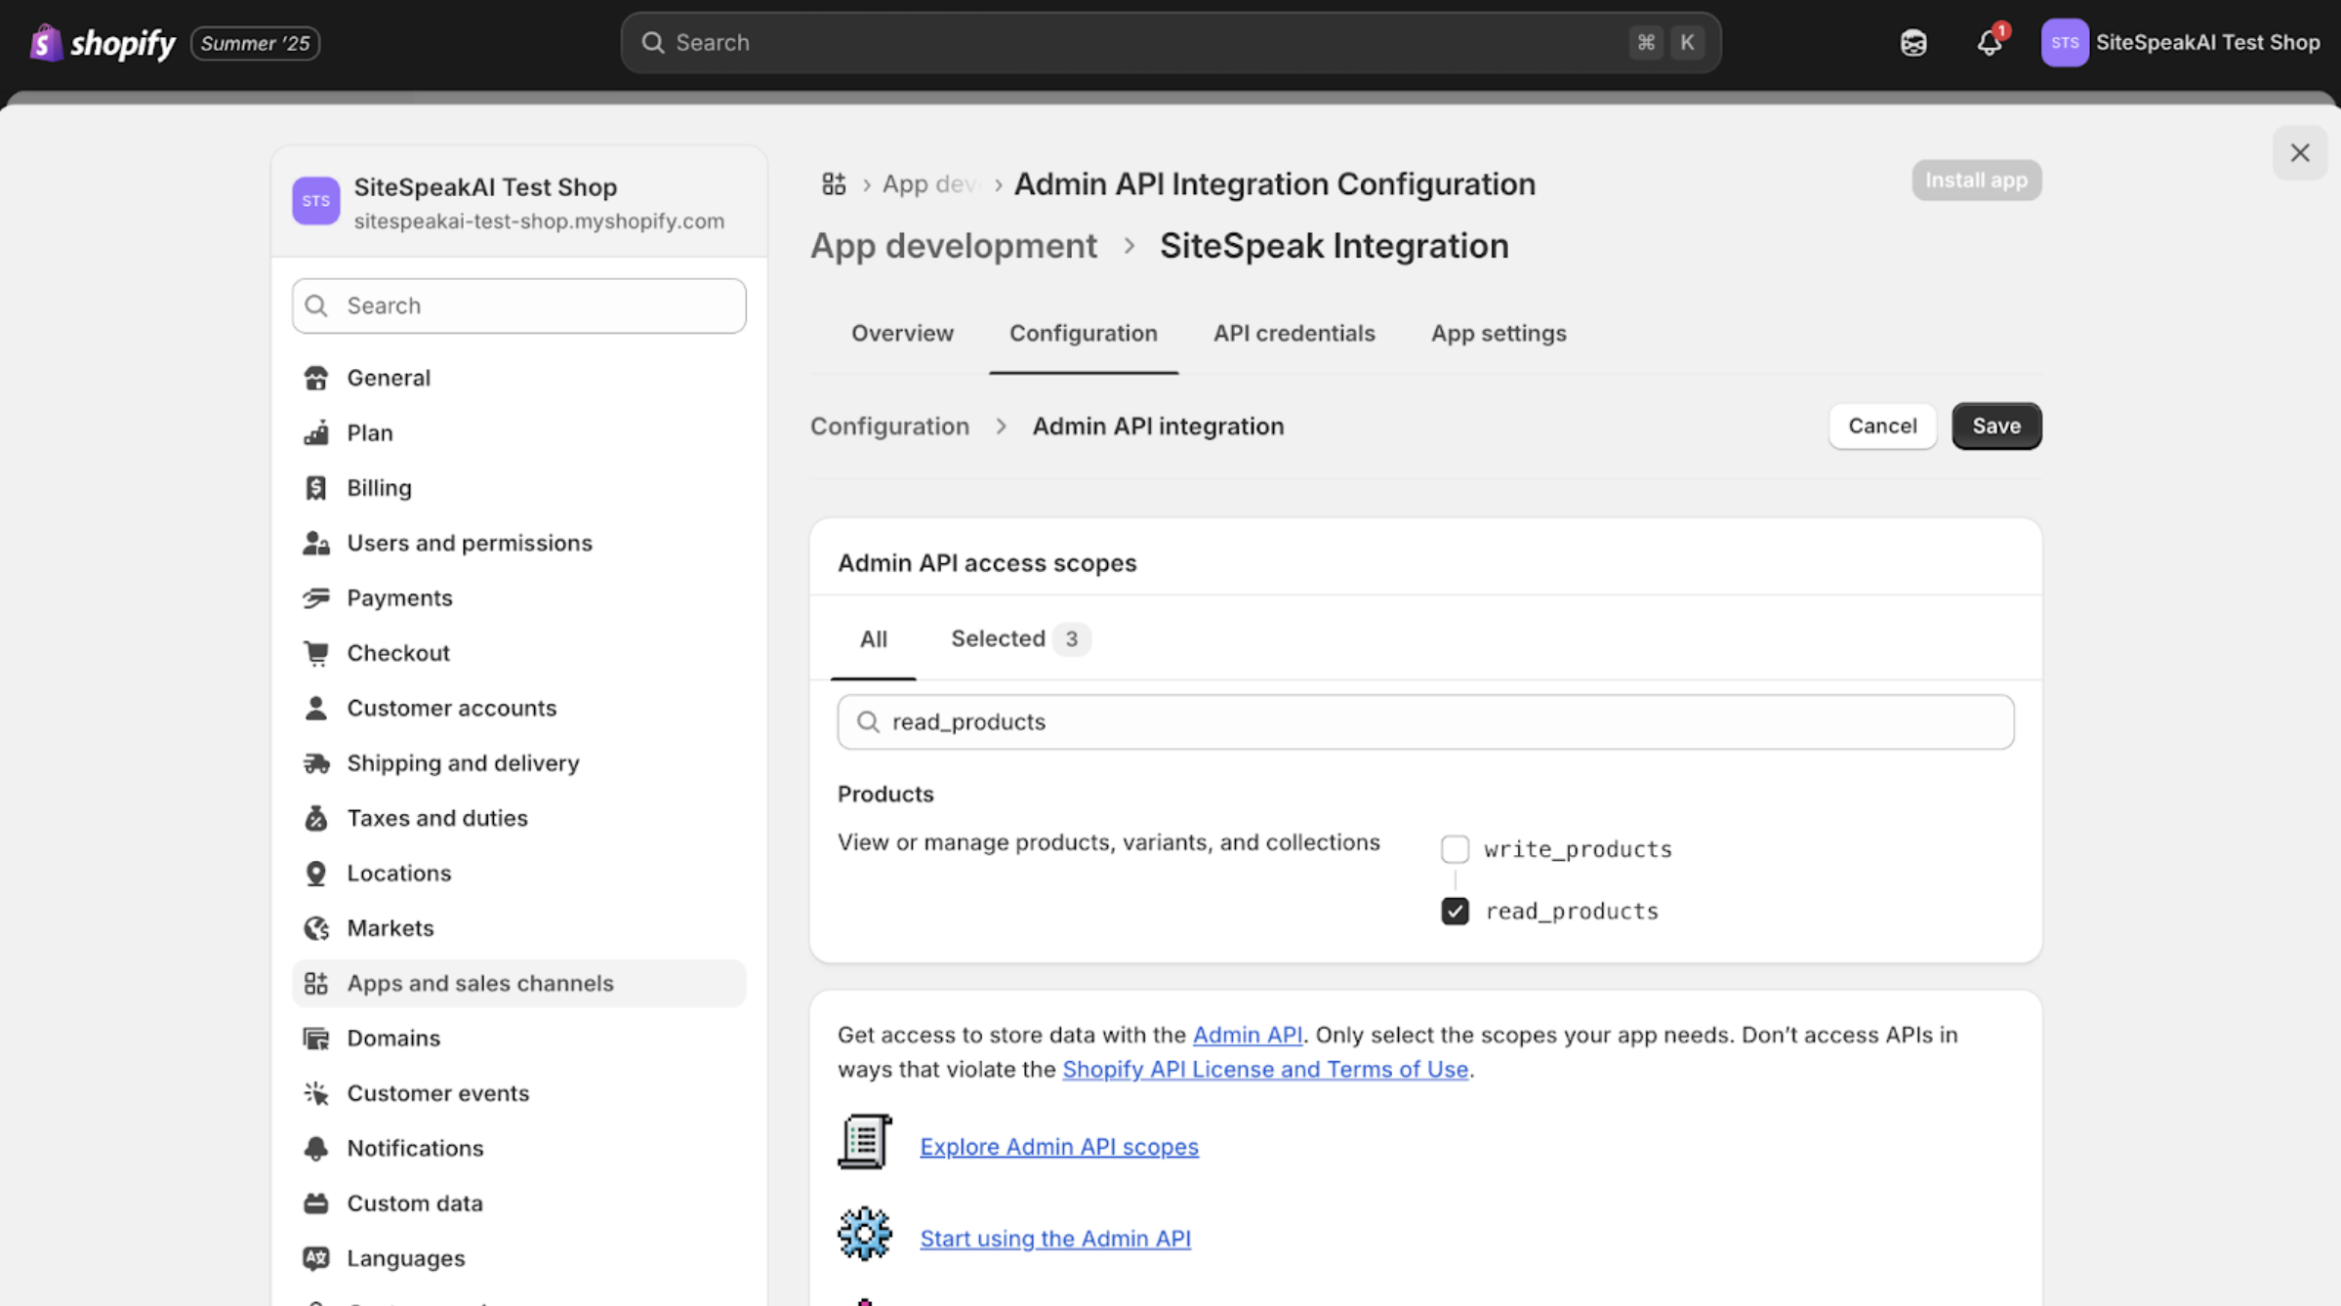The image size is (2341, 1306).
Task: Show the Selected scopes tab
Action: (x=1017, y=638)
